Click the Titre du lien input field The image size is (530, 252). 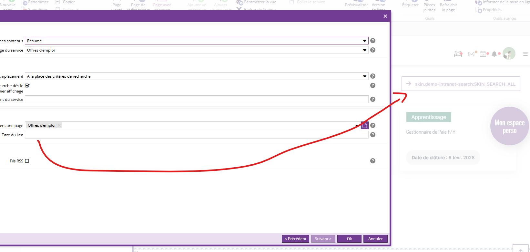(x=197, y=135)
